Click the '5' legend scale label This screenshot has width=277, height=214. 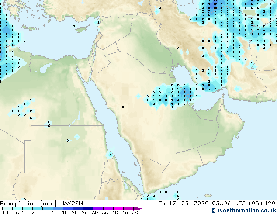click(x=43, y=212)
